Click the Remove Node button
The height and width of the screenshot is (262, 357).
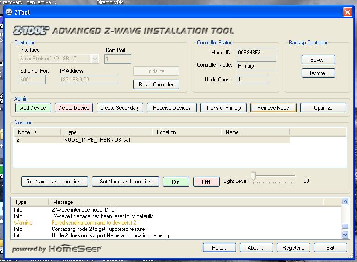point(273,108)
